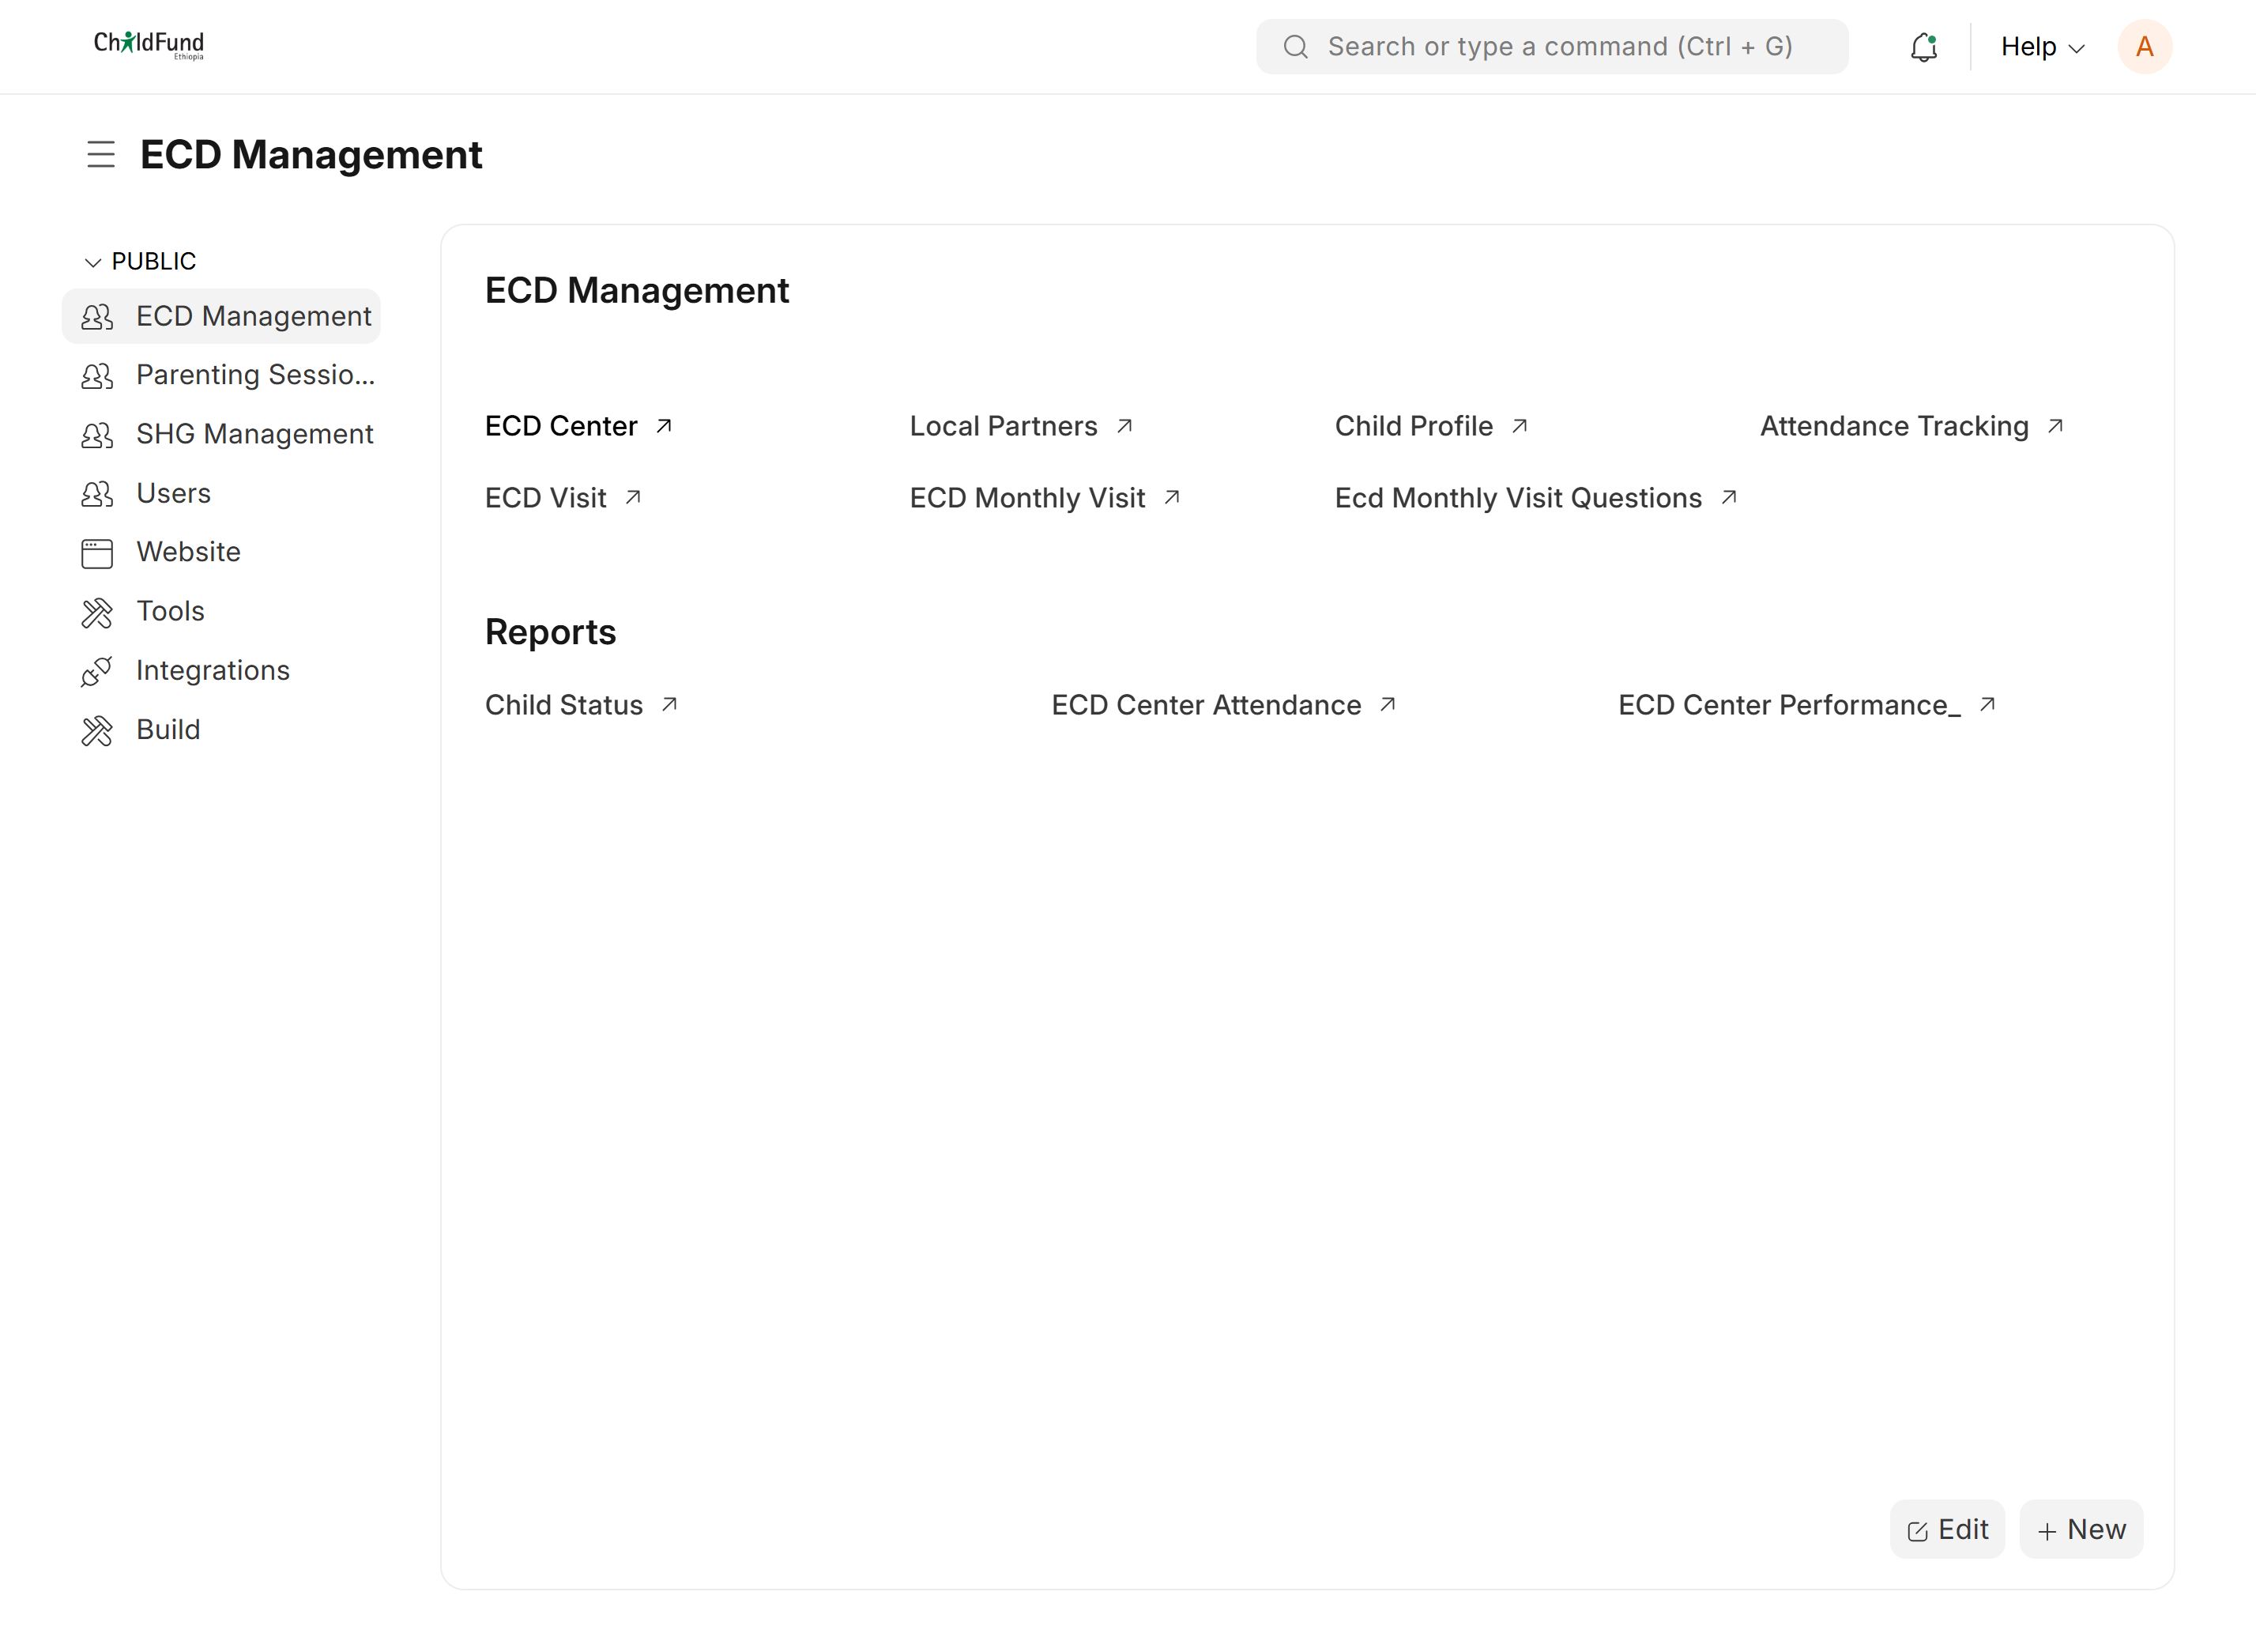Open the ECD Center Attendance report
Screen dimensions: 2256x1652
[x=1207, y=705]
